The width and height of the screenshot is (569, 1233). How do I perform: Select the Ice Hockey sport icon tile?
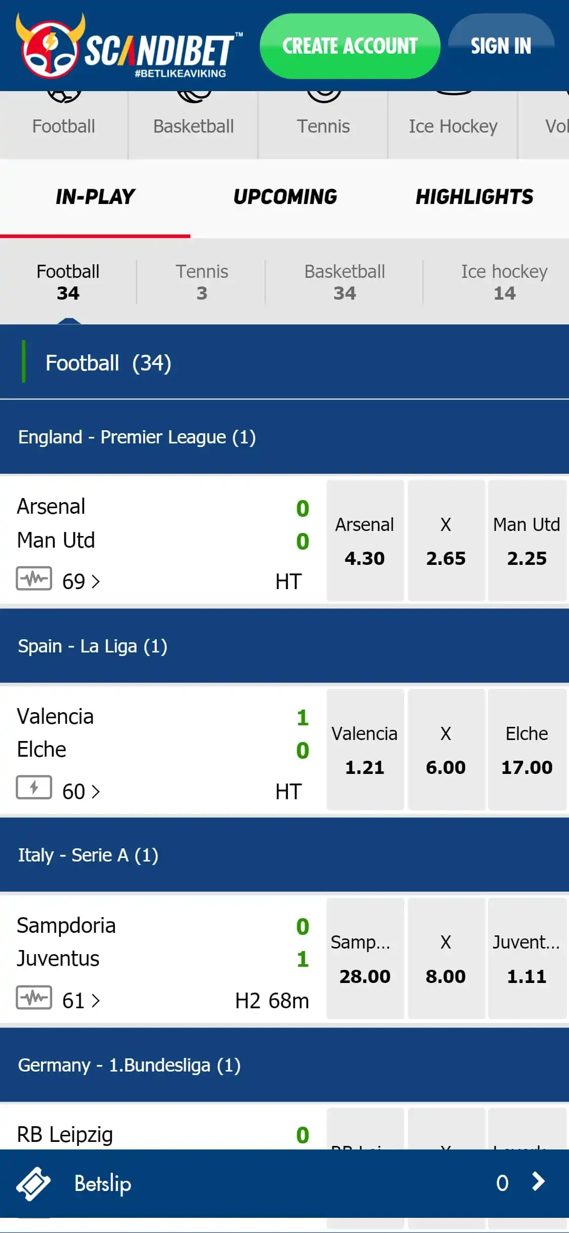453,124
